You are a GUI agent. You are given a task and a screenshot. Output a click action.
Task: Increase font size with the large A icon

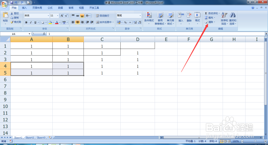[62, 16]
